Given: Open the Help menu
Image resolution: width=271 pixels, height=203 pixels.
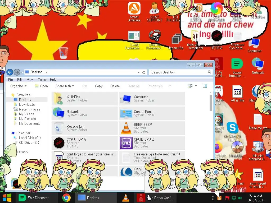Looking at the screenshot, I should [x=53, y=80].
